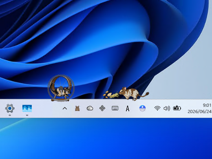Screen dimensions: 212x159
Task: Click the brown degu tray icon
Action: click(77, 108)
